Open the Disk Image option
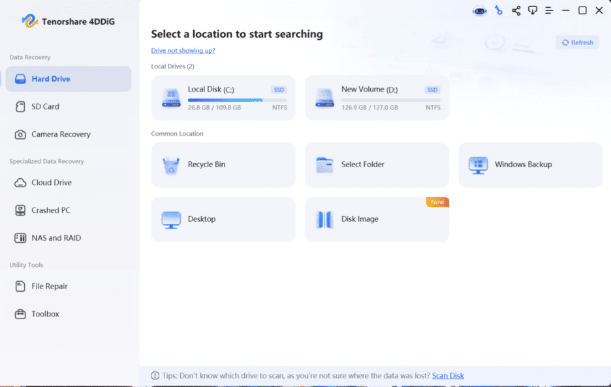 (377, 219)
